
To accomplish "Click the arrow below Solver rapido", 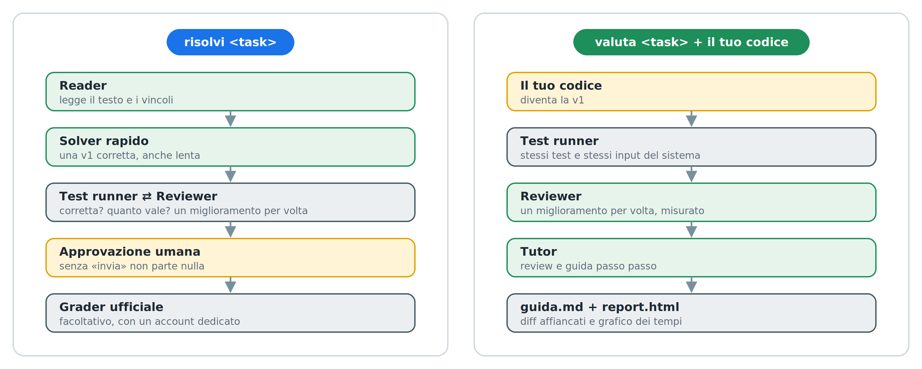I will (230, 175).
